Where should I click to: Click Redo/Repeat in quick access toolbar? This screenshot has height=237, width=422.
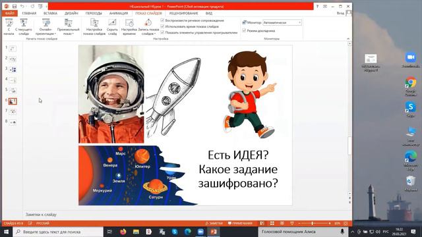(32, 6)
